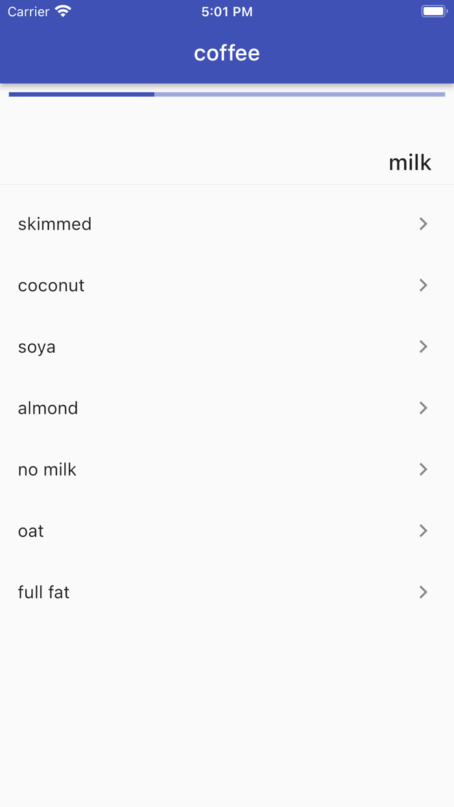The image size is (454, 807).
Task: Pick the full fat milk option
Action: (x=43, y=592)
